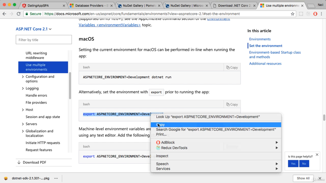Viewport: 326px width, 183px height.
Task: Open the ASP.NET Core 2.1 version dropdown
Action: click(x=34, y=29)
